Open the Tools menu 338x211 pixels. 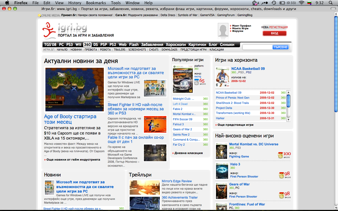[x=116, y=3]
